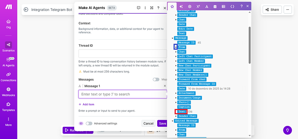
Task: Select the Text pill with value Olá
Action: click(182, 111)
